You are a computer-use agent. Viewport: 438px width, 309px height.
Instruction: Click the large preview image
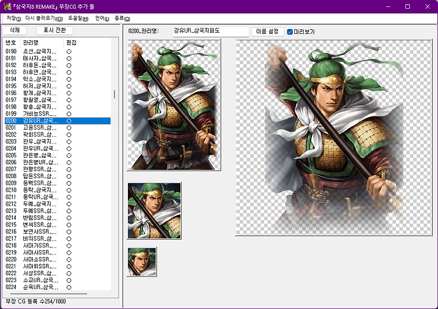pyautogui.click(x=334, y=137)
